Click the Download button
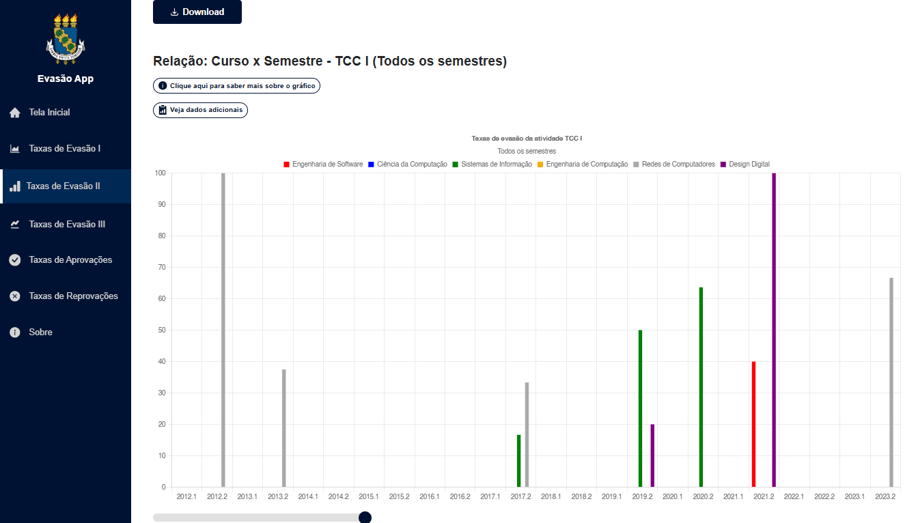Viewport: 918px width, 523px height. point(197,12)
